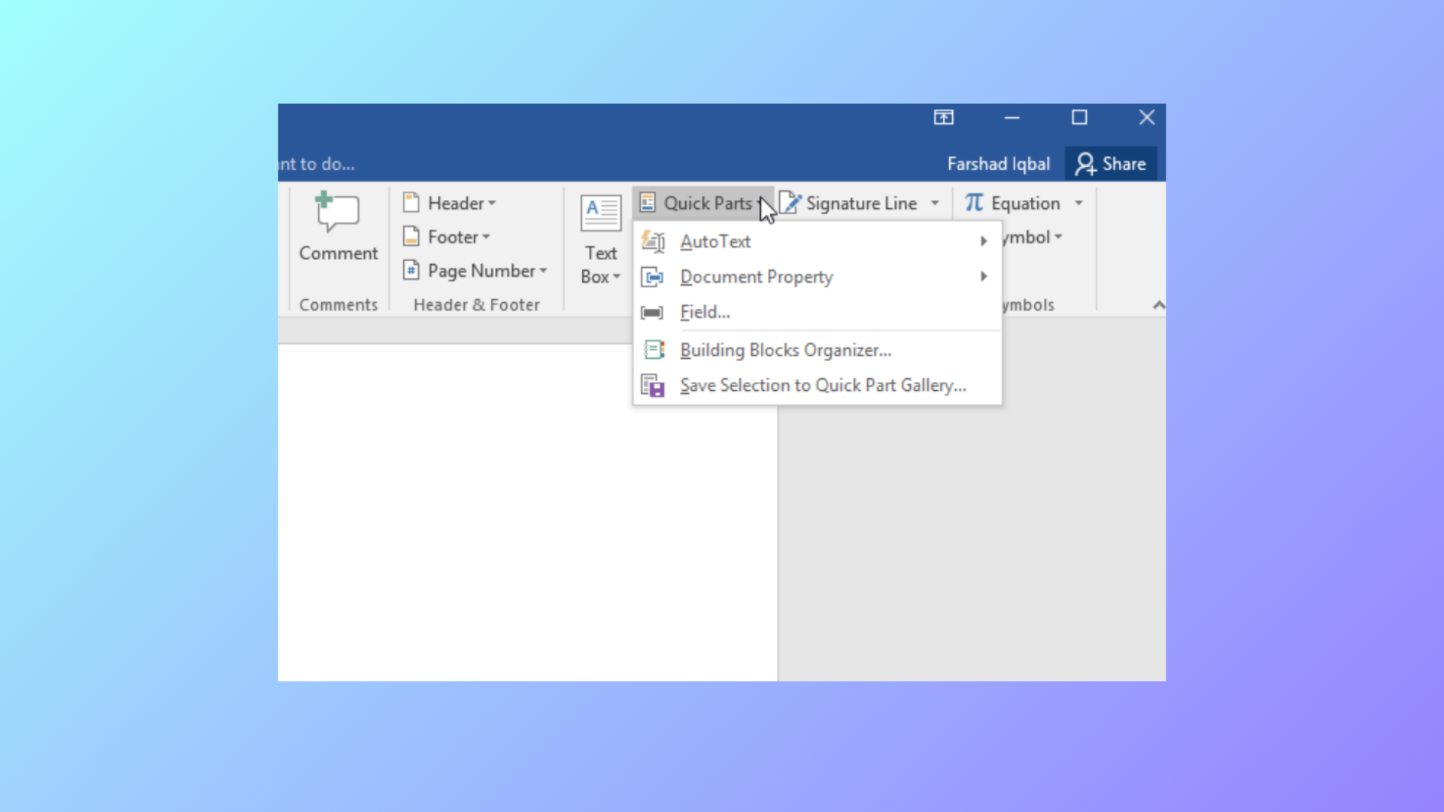Screen dimensions: 1444x812
Task: Click the Share button
Action: pos(1112,163)
